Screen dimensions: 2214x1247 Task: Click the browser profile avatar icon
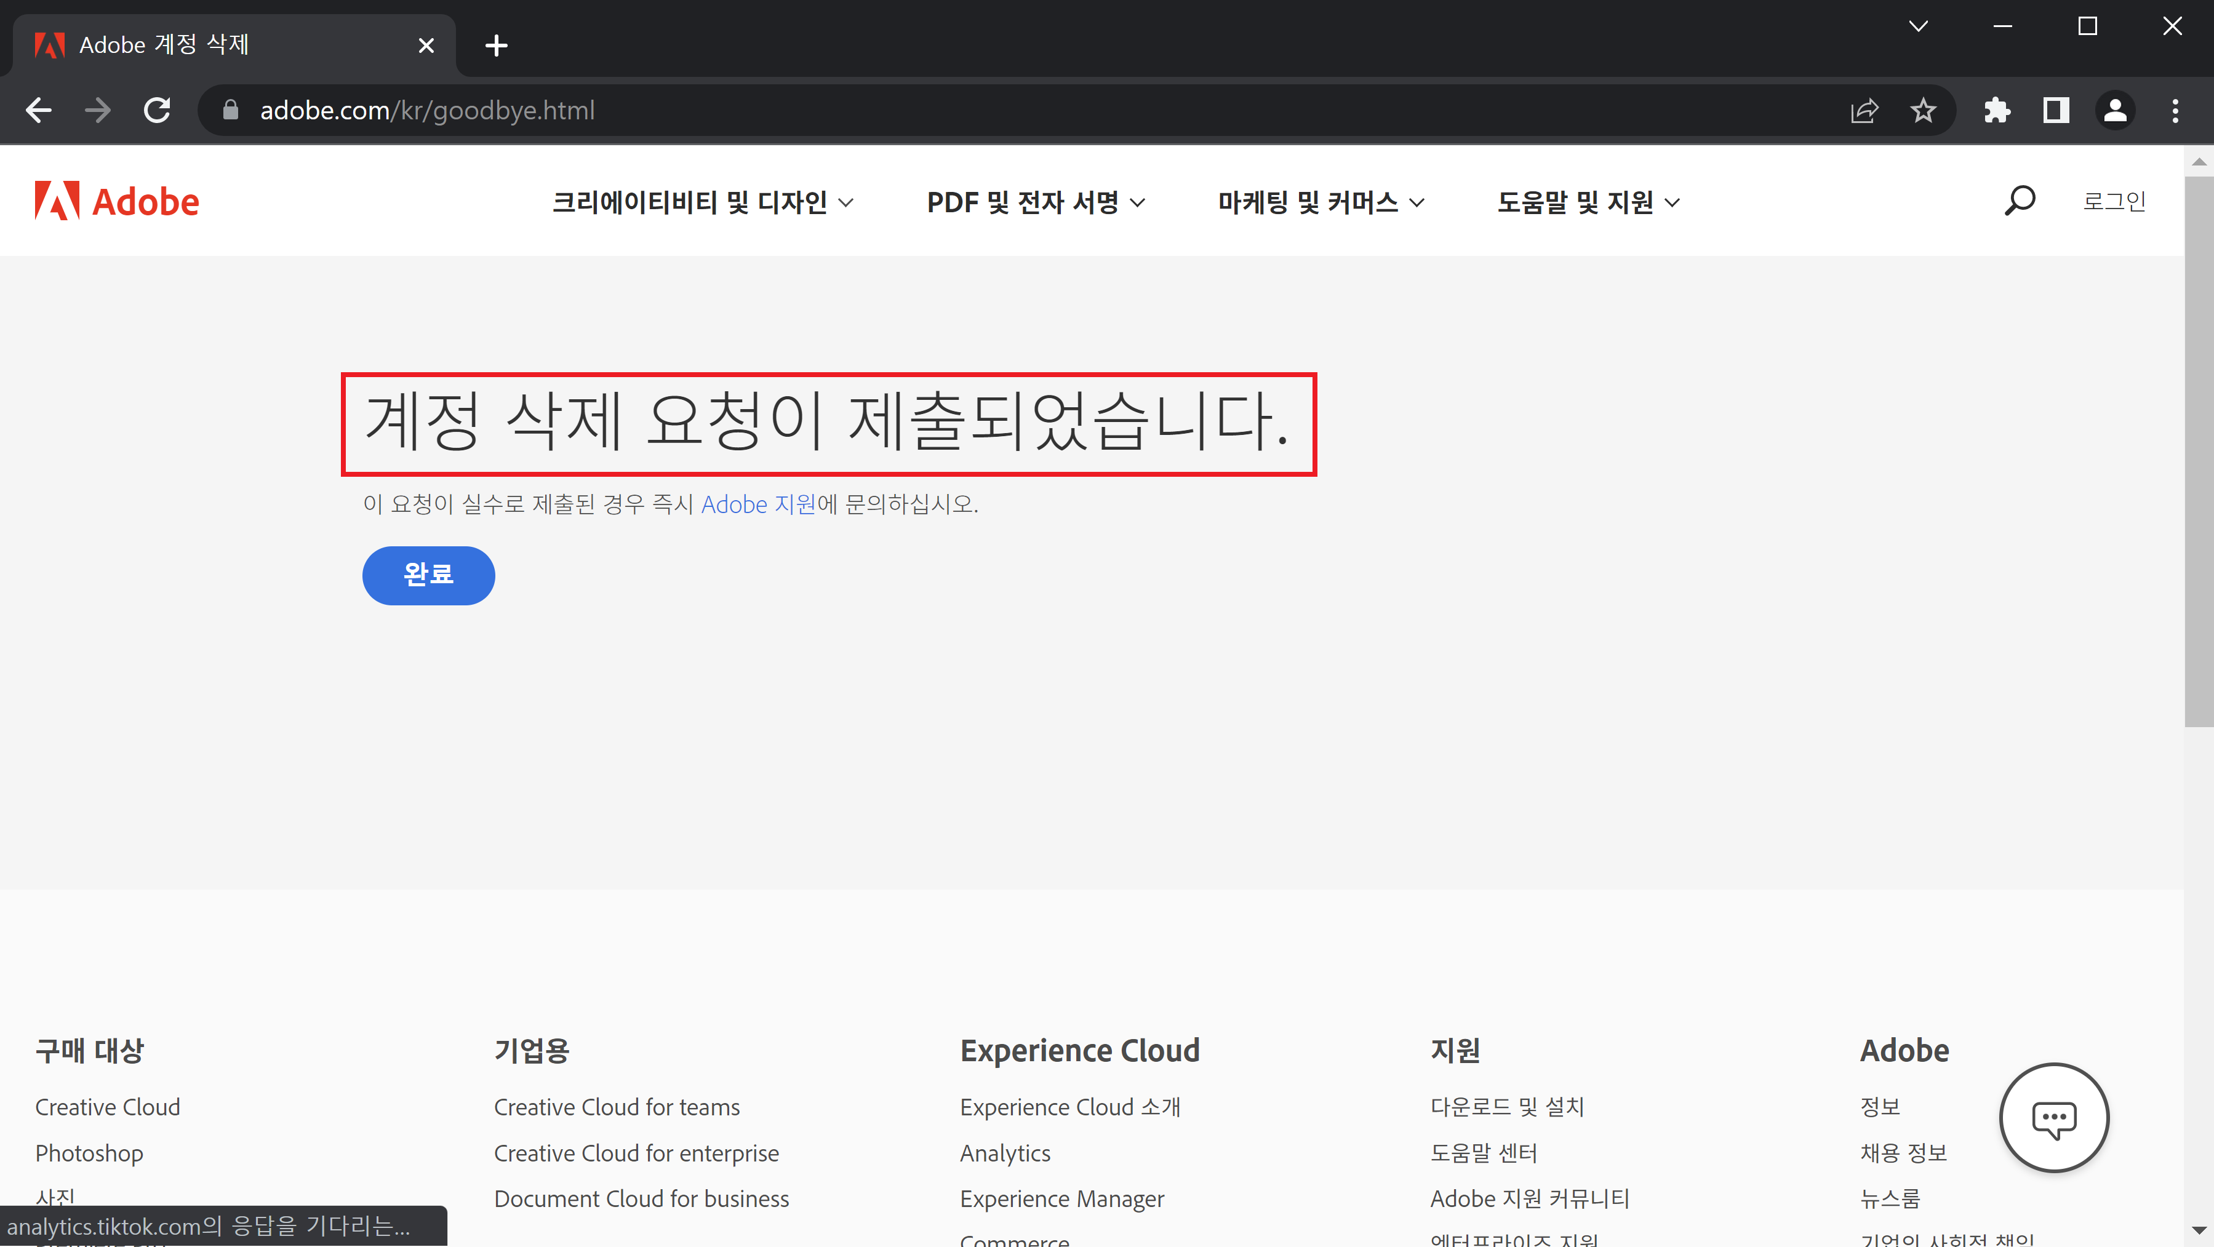tap(2115, 110)
